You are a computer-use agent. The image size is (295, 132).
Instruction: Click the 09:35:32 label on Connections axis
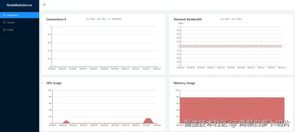[157, 69]
